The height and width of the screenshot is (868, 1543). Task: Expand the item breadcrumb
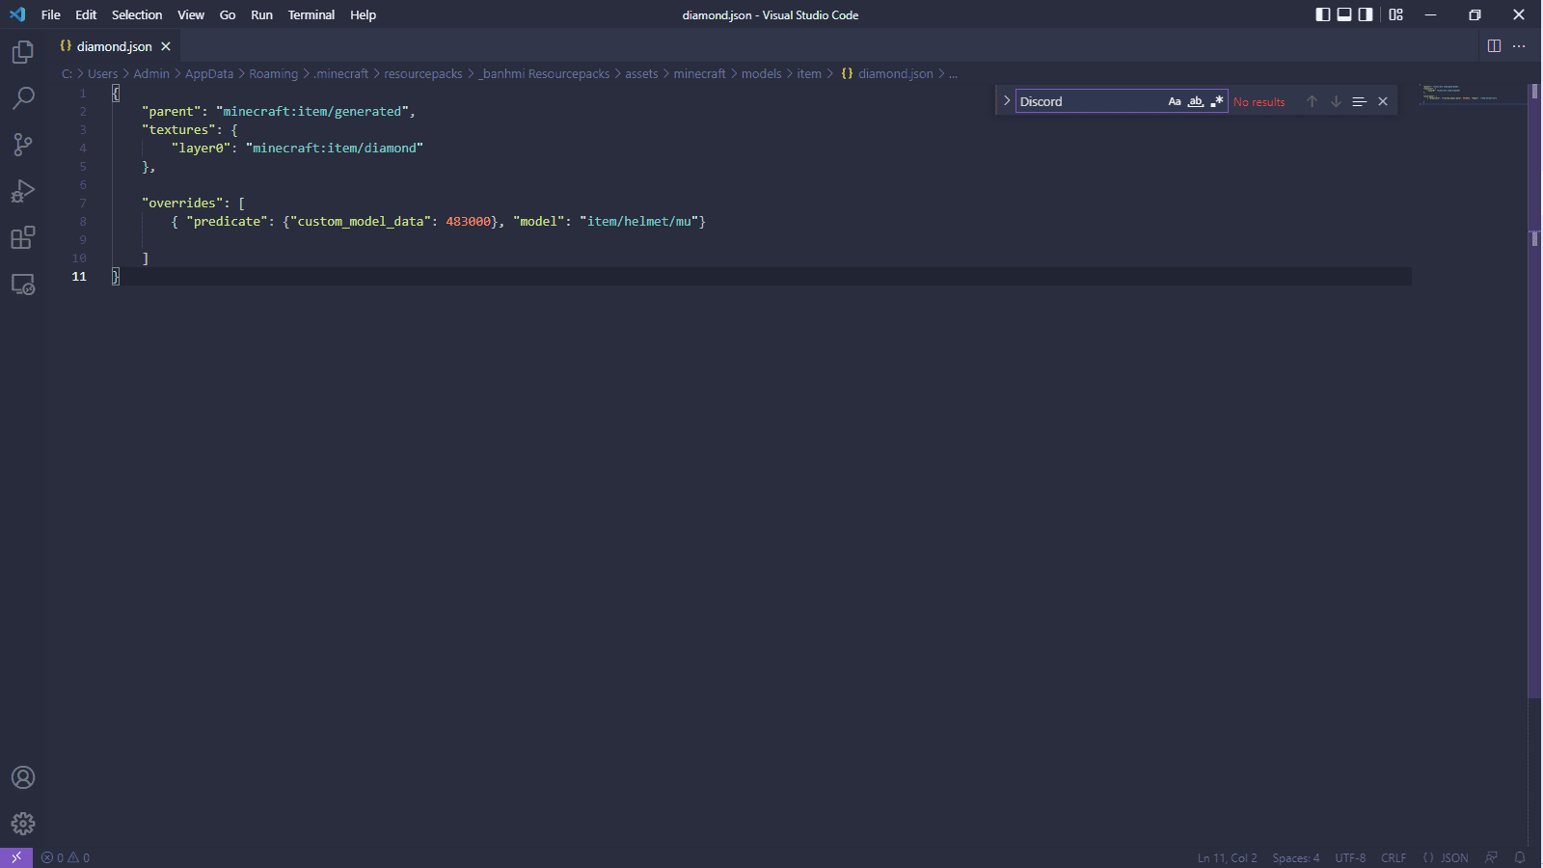click(x=809, y=73)
